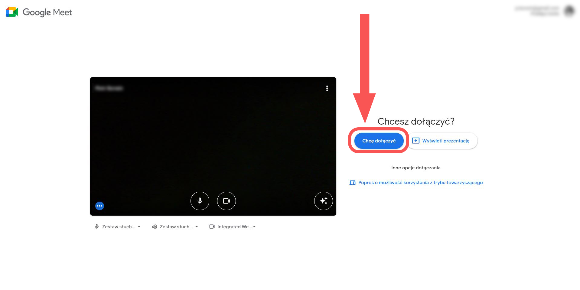Screen dimensions: 580x290
Task: Click the present-screen icon in Wyświetl prezentację
Action: (x=416, y=141)
